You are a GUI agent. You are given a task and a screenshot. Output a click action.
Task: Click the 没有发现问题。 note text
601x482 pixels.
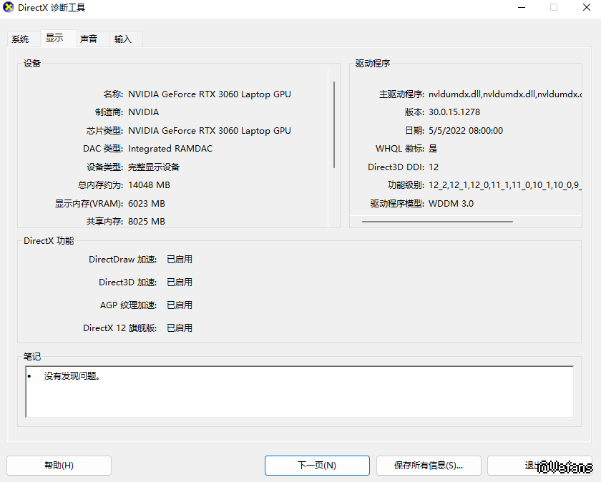pyautogui.click(x=72, y=376)
